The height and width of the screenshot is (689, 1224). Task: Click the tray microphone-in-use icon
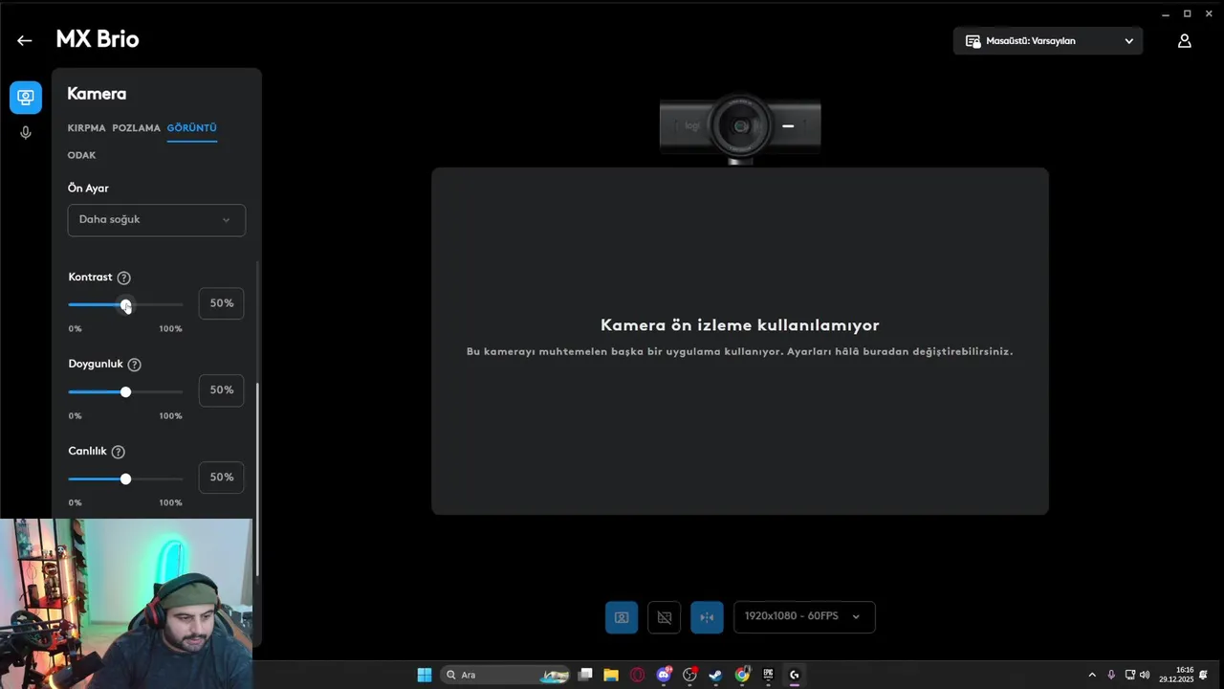(x=1111, y=675)
